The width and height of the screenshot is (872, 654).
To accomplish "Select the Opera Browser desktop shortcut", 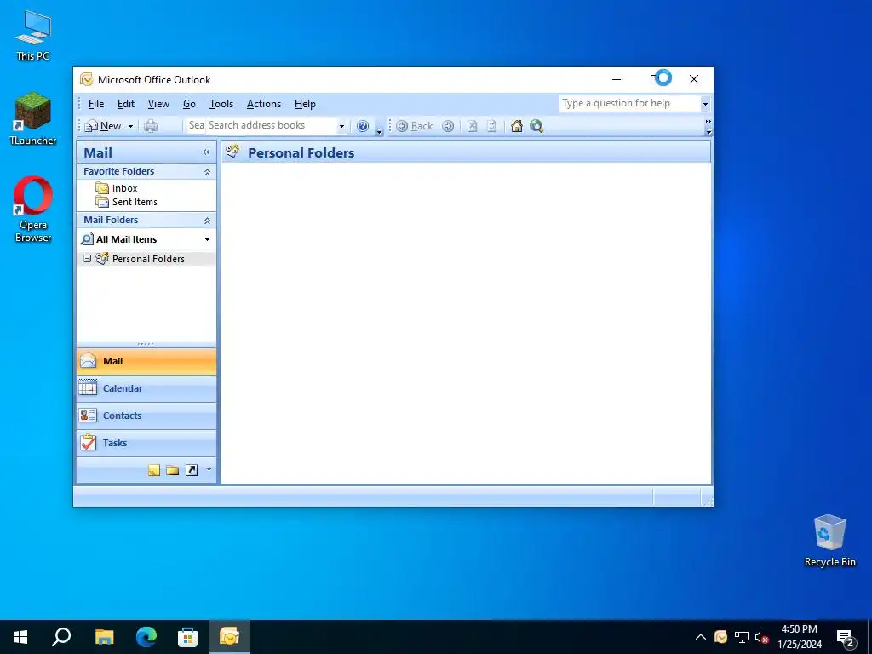I will (x=33, y=209).
